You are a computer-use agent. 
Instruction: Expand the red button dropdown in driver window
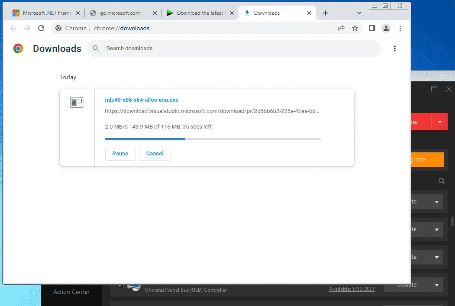pyautogui.click(x=440, y=122)
